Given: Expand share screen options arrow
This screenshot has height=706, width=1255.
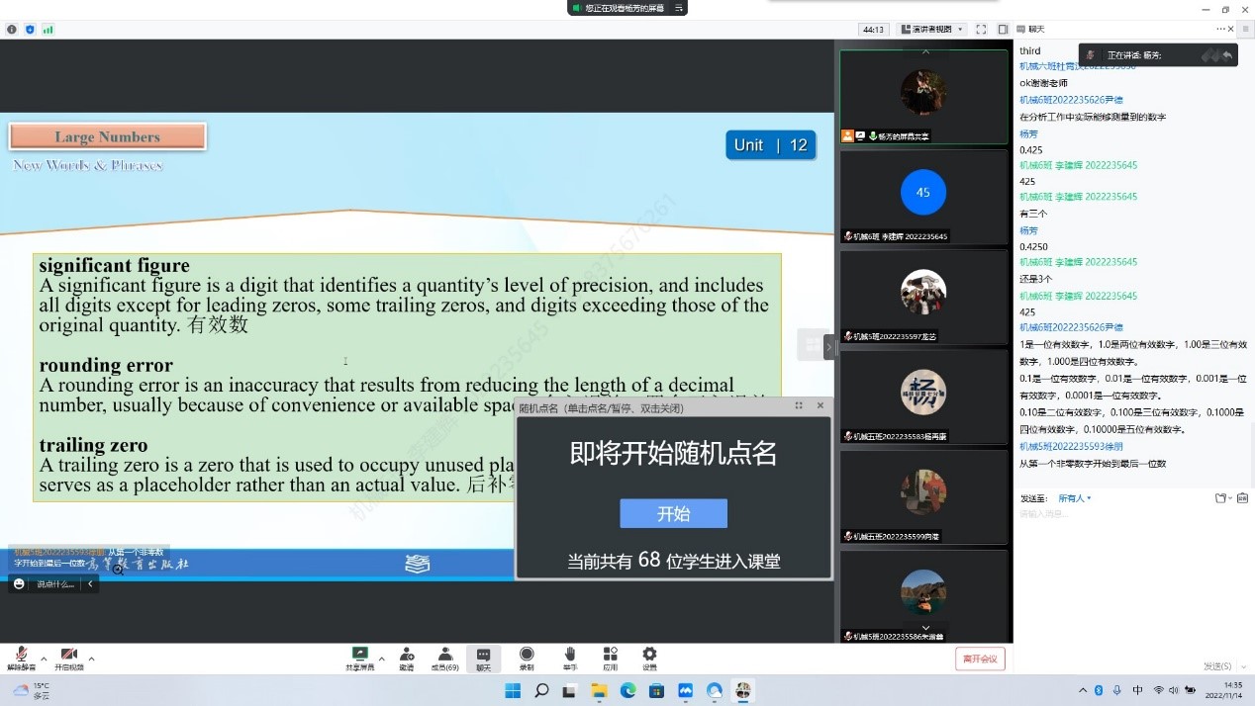Looking at the screenshot, I should (381, 659).
